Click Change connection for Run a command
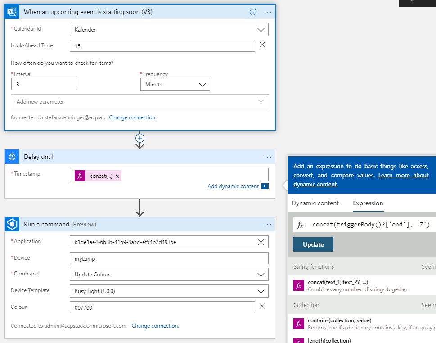436x343 pixels. [155, 326]
